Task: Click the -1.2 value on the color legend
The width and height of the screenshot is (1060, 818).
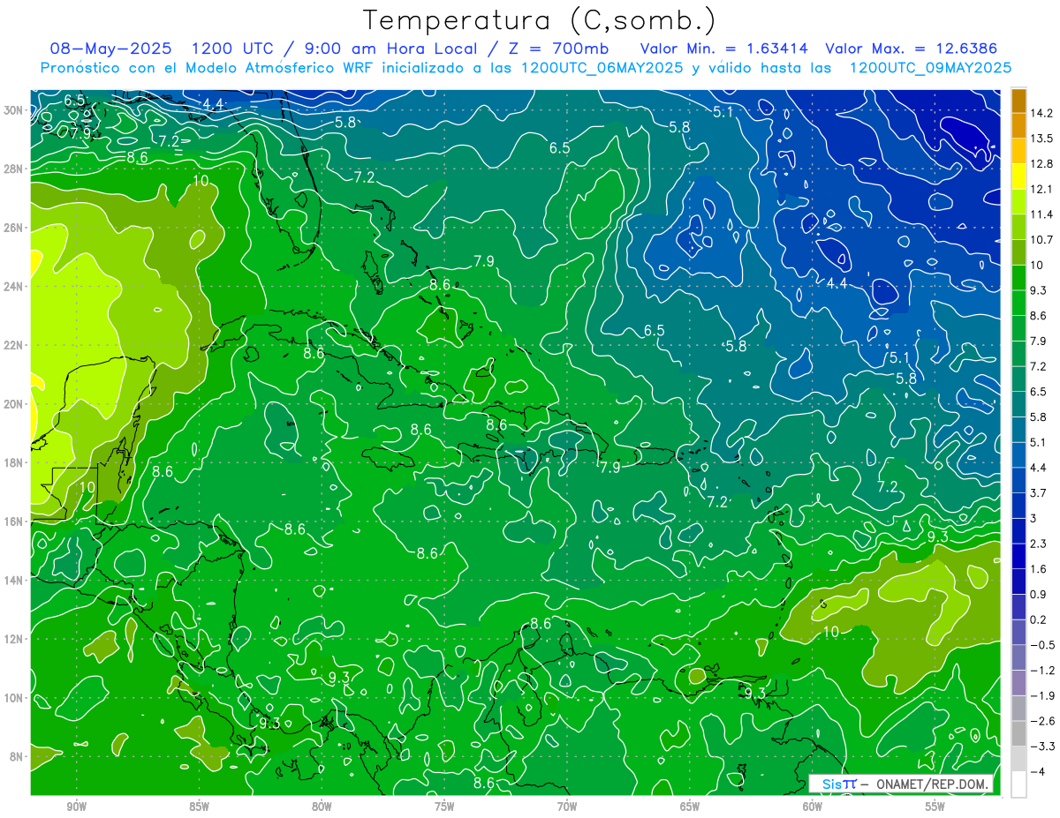Action: 1042,671
